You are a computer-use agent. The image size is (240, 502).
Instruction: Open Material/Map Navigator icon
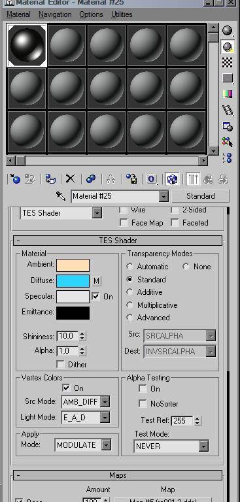tap(227, 158)
